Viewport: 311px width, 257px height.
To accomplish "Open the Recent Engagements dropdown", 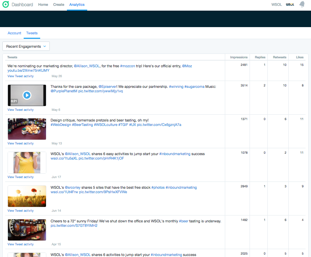I will pyautogui.click(x=26, y=46).
